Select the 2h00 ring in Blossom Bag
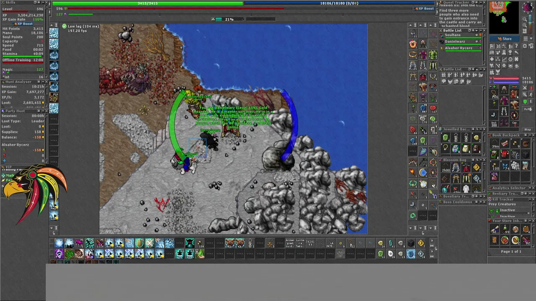The width and height of the screenshot is (536, 301). coord(446,167)
